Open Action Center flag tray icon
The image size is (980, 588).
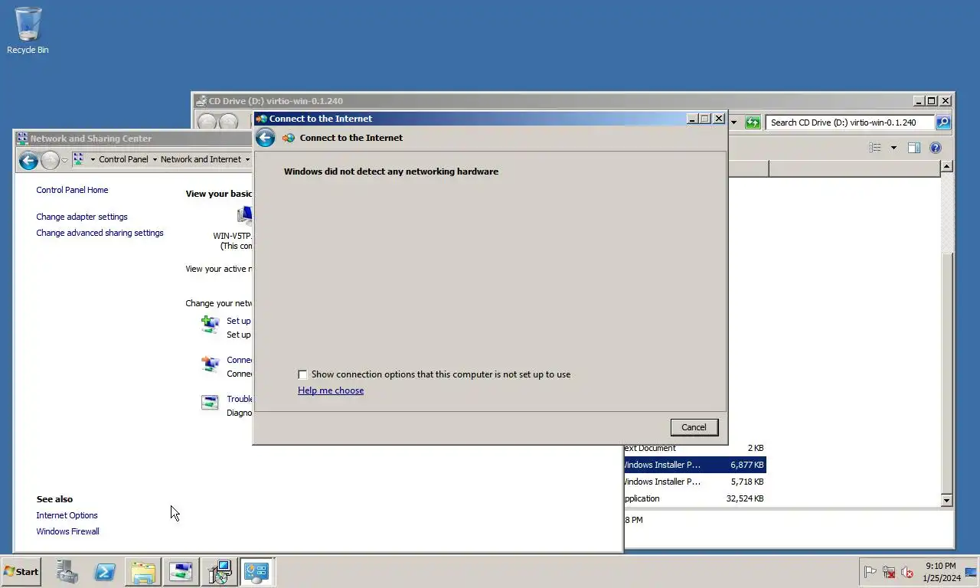click(x=871, y=572)
